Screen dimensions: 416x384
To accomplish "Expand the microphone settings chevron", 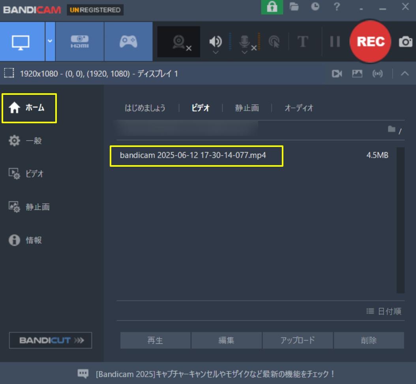I will 245,52.
